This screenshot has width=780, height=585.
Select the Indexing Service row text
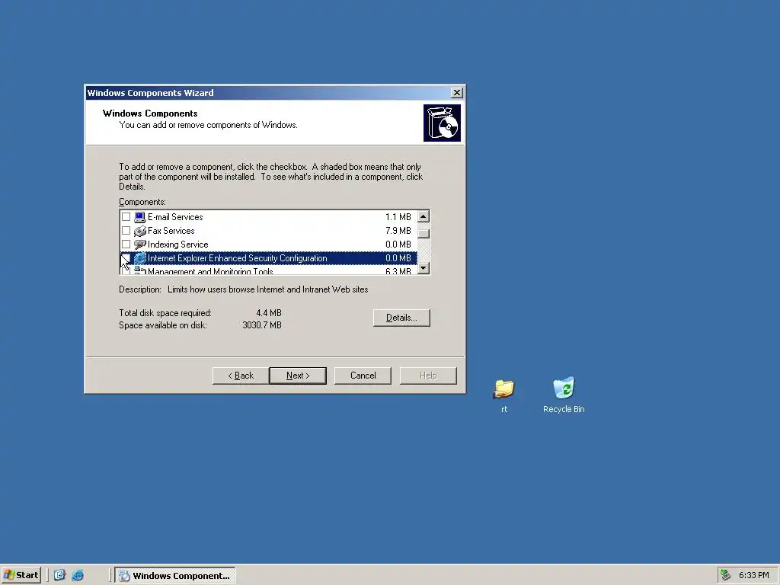click(177, 245)
